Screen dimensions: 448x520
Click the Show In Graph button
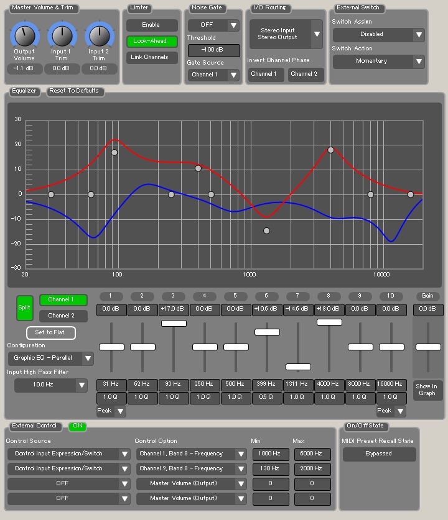tap(427, 390)
